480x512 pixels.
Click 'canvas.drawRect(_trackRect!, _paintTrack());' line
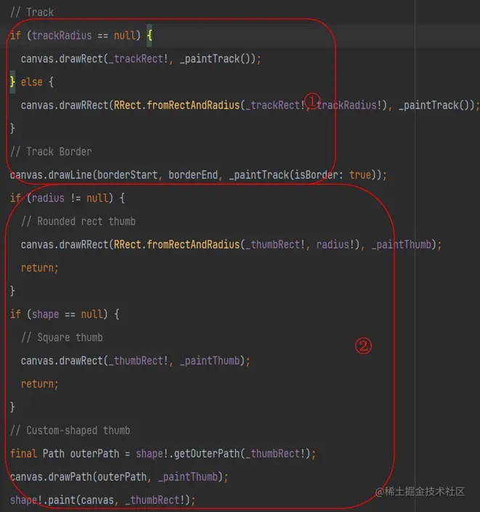141,59
